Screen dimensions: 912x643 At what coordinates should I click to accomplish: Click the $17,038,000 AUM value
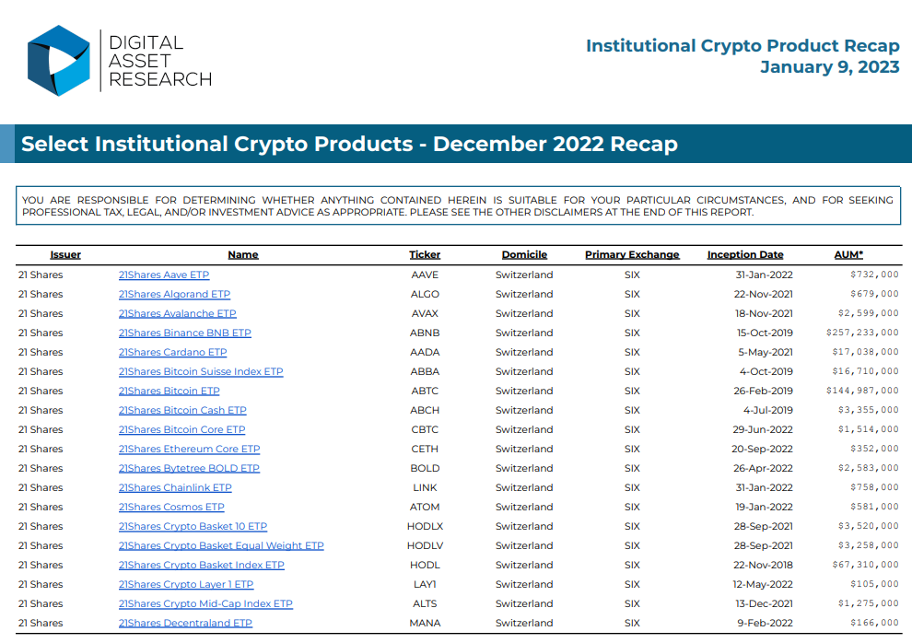pyautogui.click(x=865, y=352)
